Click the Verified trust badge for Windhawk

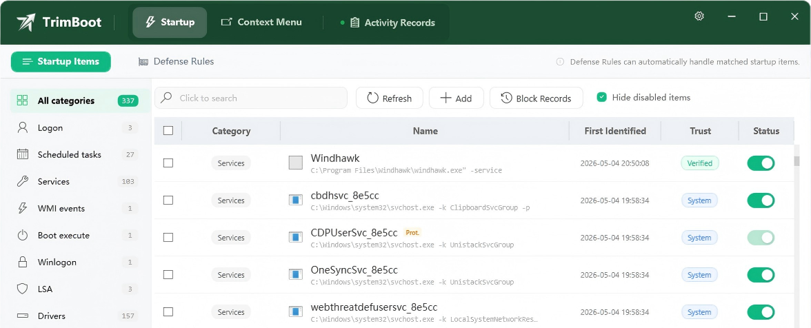pos(700,163)
